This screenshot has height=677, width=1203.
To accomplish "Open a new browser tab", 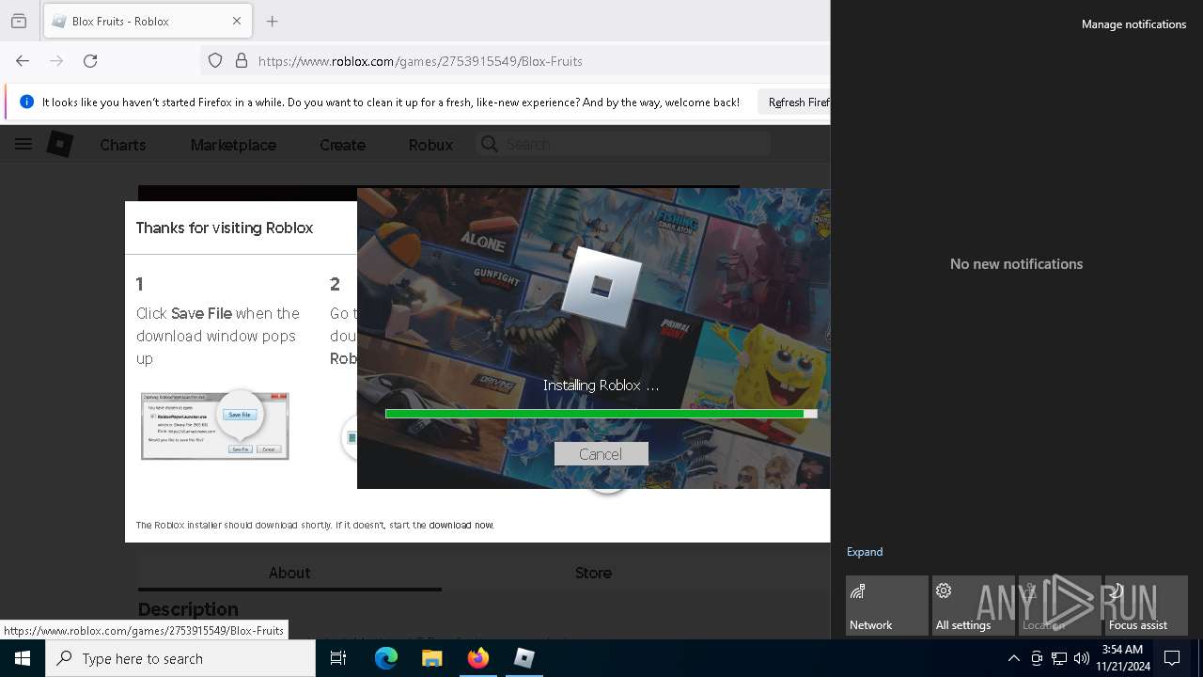I will [x=272, y=21].
